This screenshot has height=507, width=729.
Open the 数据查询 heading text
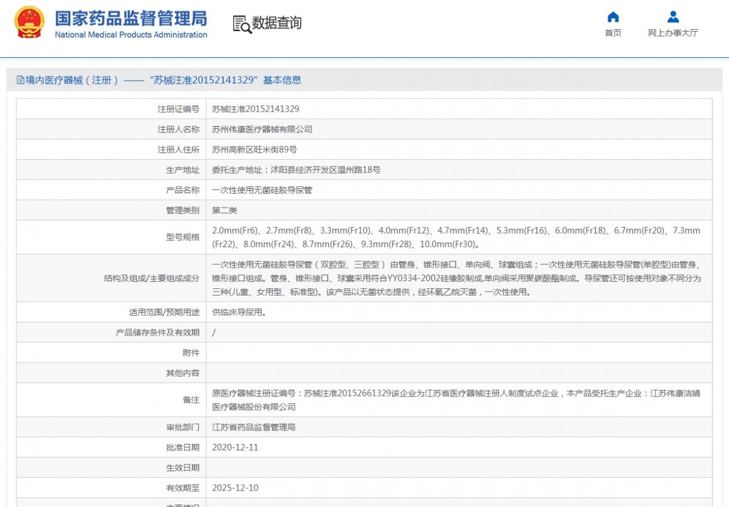click(277, 24)
